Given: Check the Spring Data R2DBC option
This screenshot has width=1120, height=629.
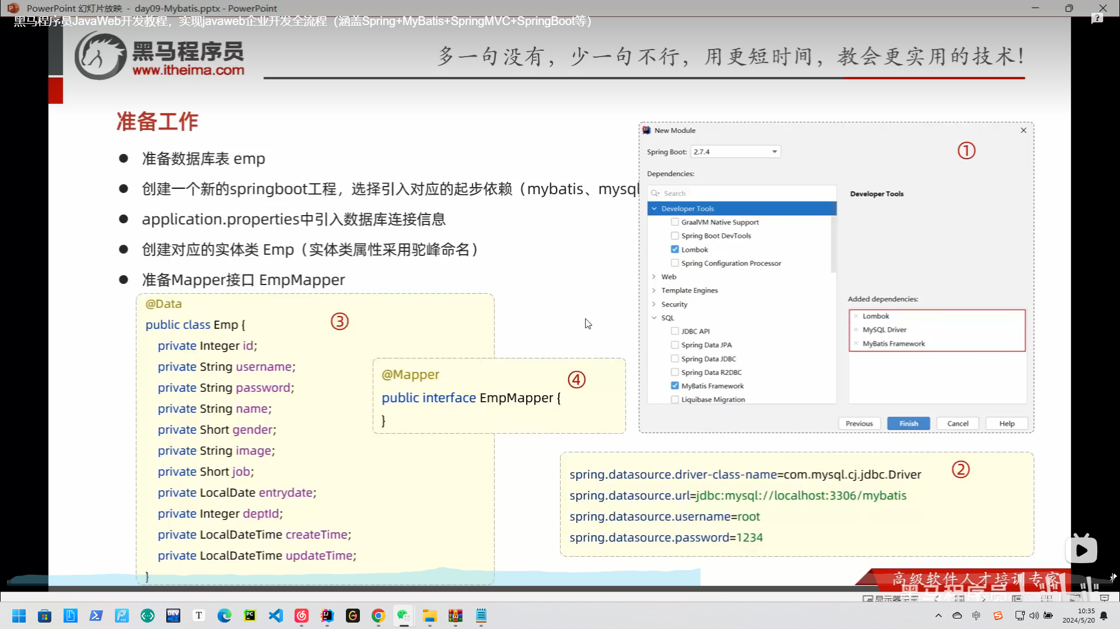Looking at the screenshot, I should tap(675, 372).
